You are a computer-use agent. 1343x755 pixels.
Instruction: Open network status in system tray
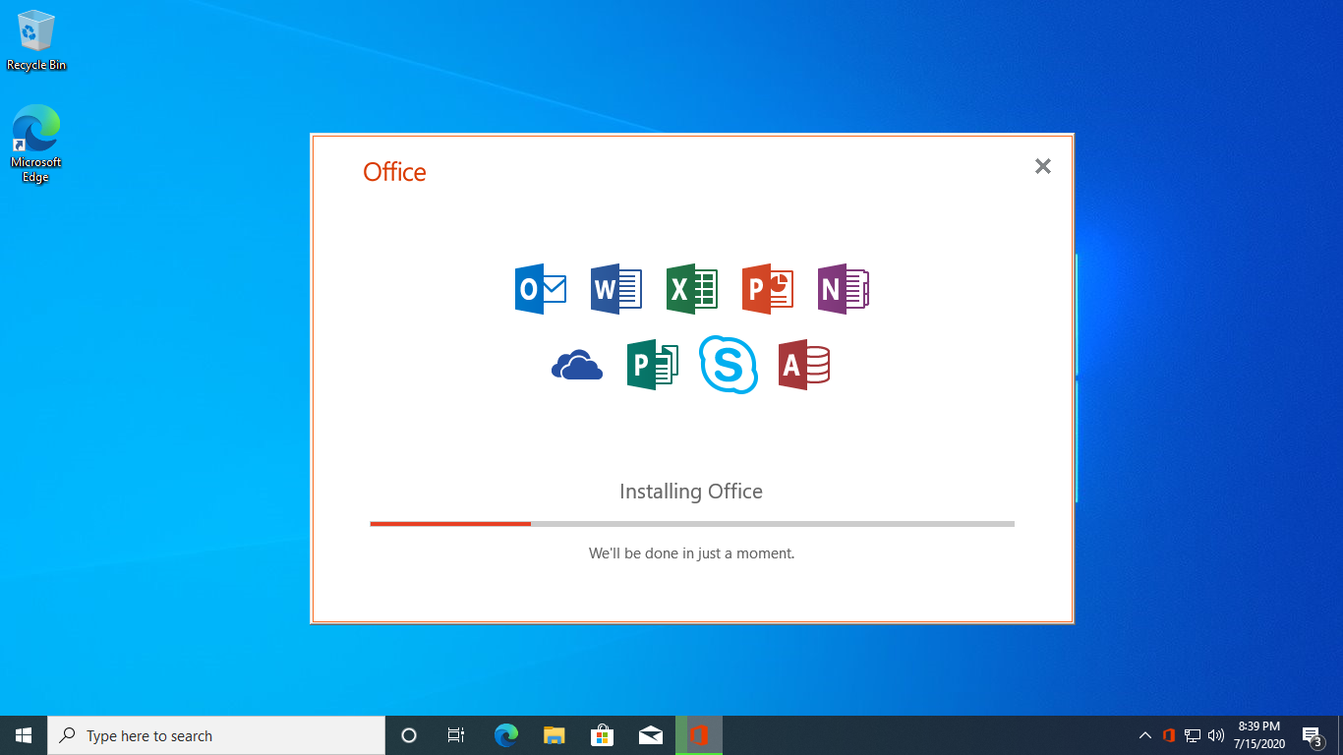point(1193,735)
